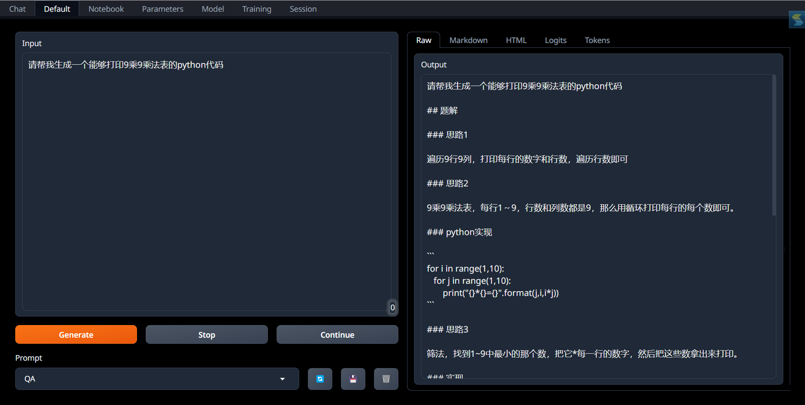Open the Model tab

click(213, 9)
